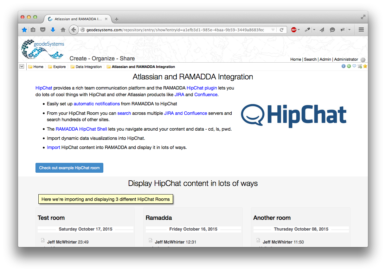Open a new tab with plus button
Screen dimensions: 386x272
click(117, 19)
